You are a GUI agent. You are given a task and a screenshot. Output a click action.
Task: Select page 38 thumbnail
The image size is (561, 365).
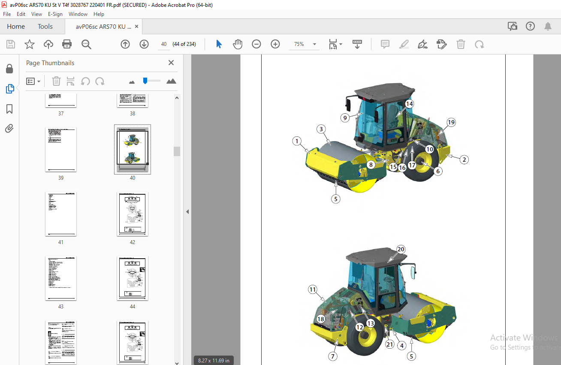click(133, 100)
